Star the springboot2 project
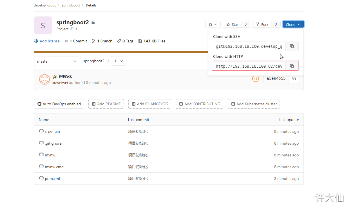346x205 pixels. tap(232, 24)
